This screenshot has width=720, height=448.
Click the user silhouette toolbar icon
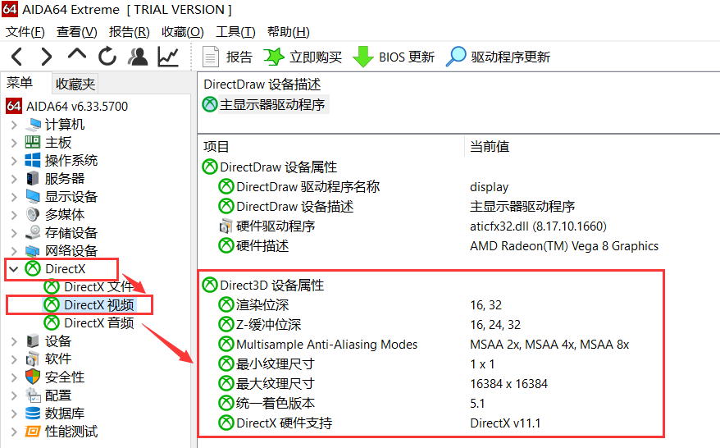[138, 57]
